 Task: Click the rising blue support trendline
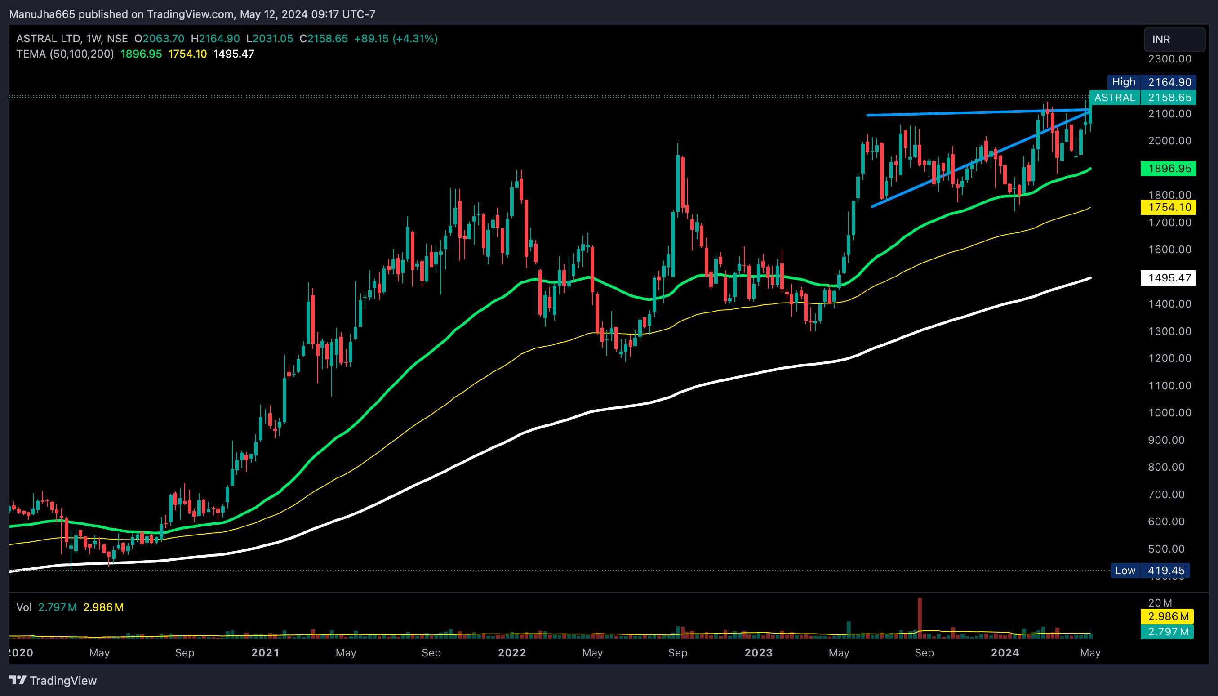[981, 159]
